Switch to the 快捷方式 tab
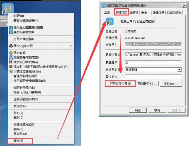The width and height of the screenshot is (189, 146). (121, 12)
